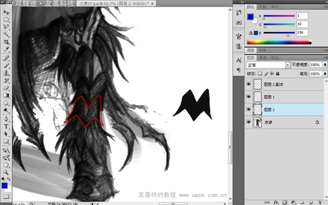Switch to the 色板 swatches tab
The width and height of the screenshot is (328, 205).
pos(262,8)
